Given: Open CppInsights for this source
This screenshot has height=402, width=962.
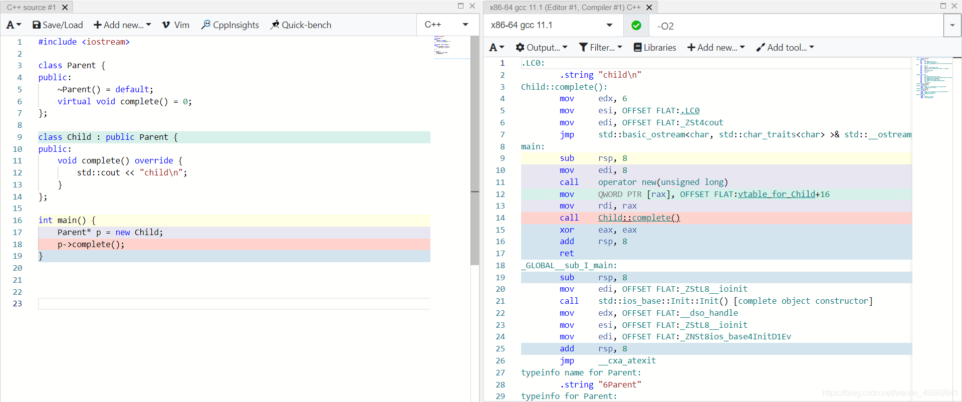Looking at the screenshot, I should pos(230,25).
